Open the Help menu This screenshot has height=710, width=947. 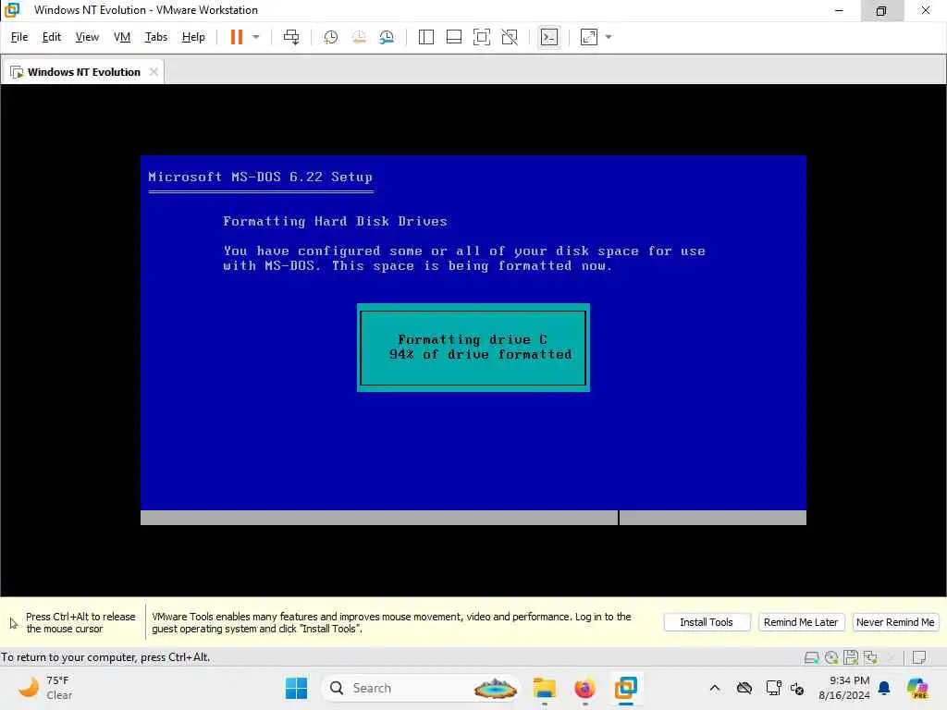[x=193, y=37]
